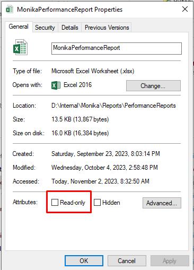Enable the Read-only attribute checkbox
194x270 pixels.
pyautogui.click(x=55, y=202)
